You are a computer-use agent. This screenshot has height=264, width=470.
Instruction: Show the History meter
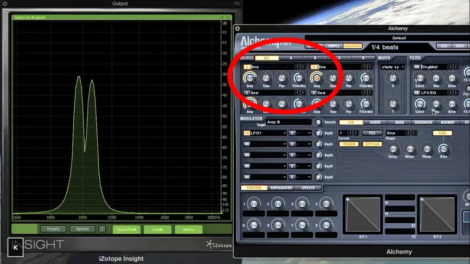188,229
